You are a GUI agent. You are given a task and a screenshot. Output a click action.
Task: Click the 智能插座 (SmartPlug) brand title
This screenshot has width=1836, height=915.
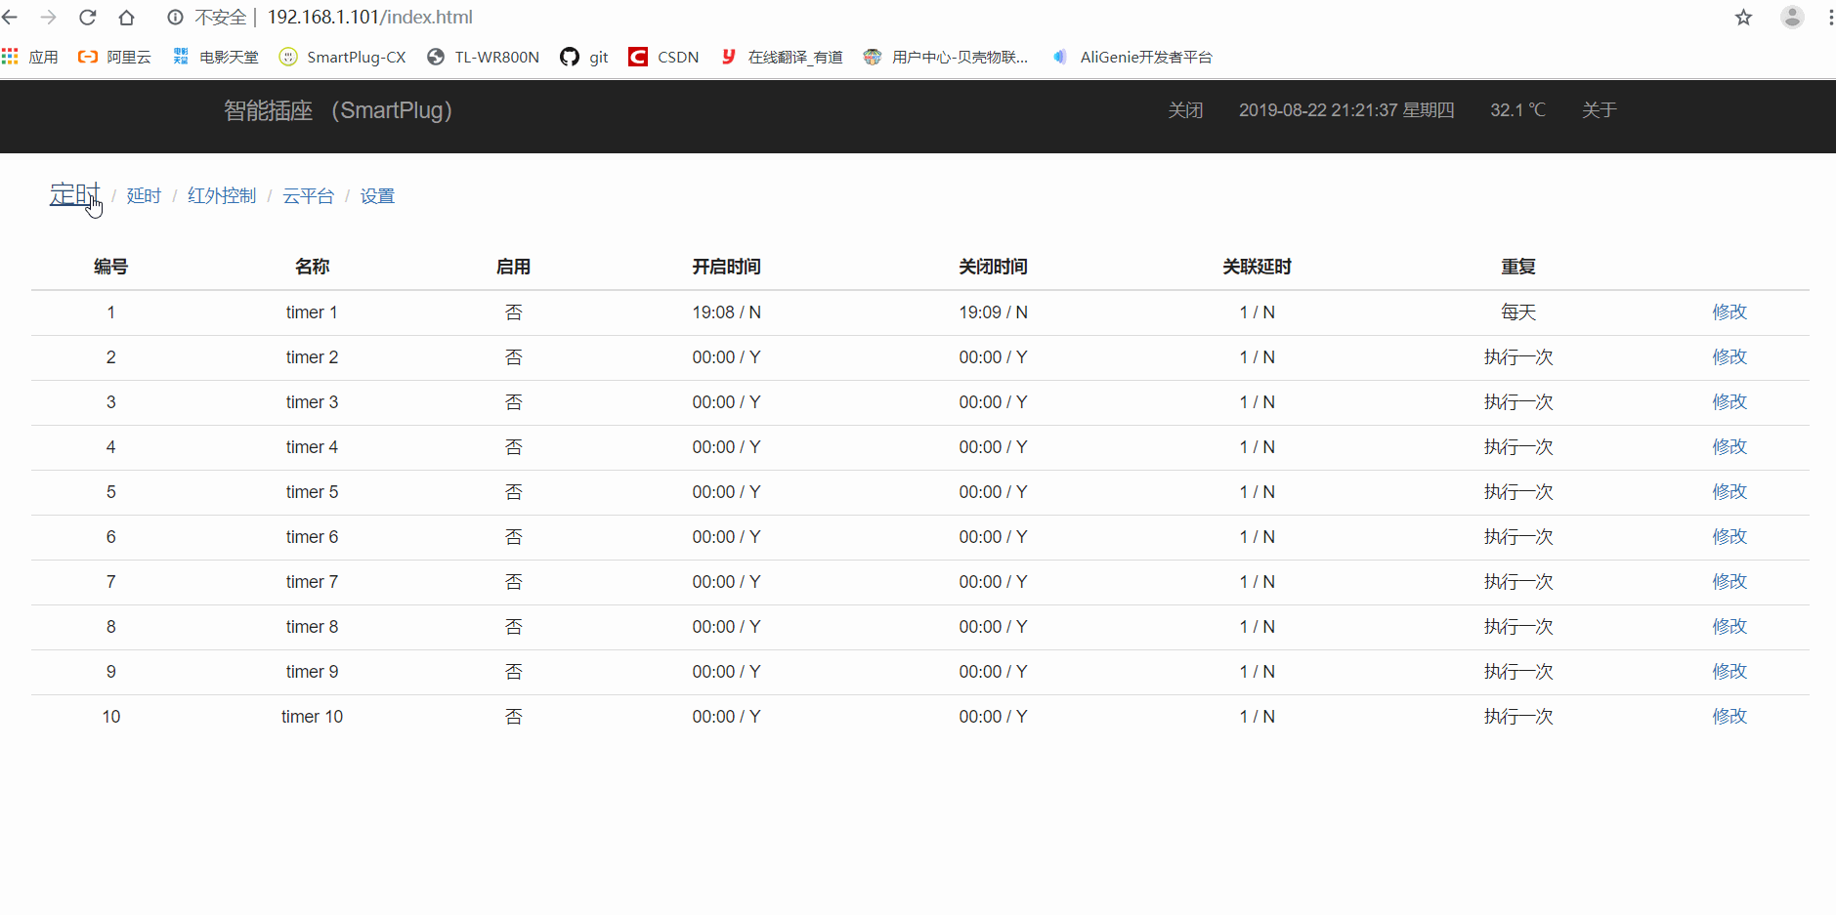338,110
